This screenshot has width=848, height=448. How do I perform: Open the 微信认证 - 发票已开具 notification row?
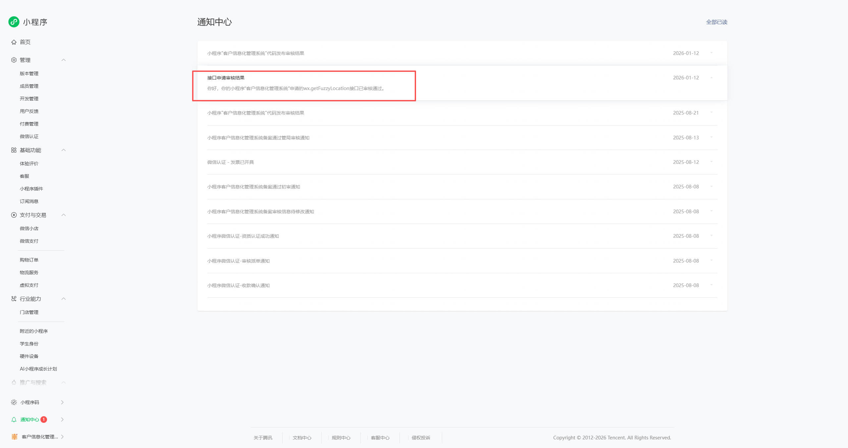(231, 162)
